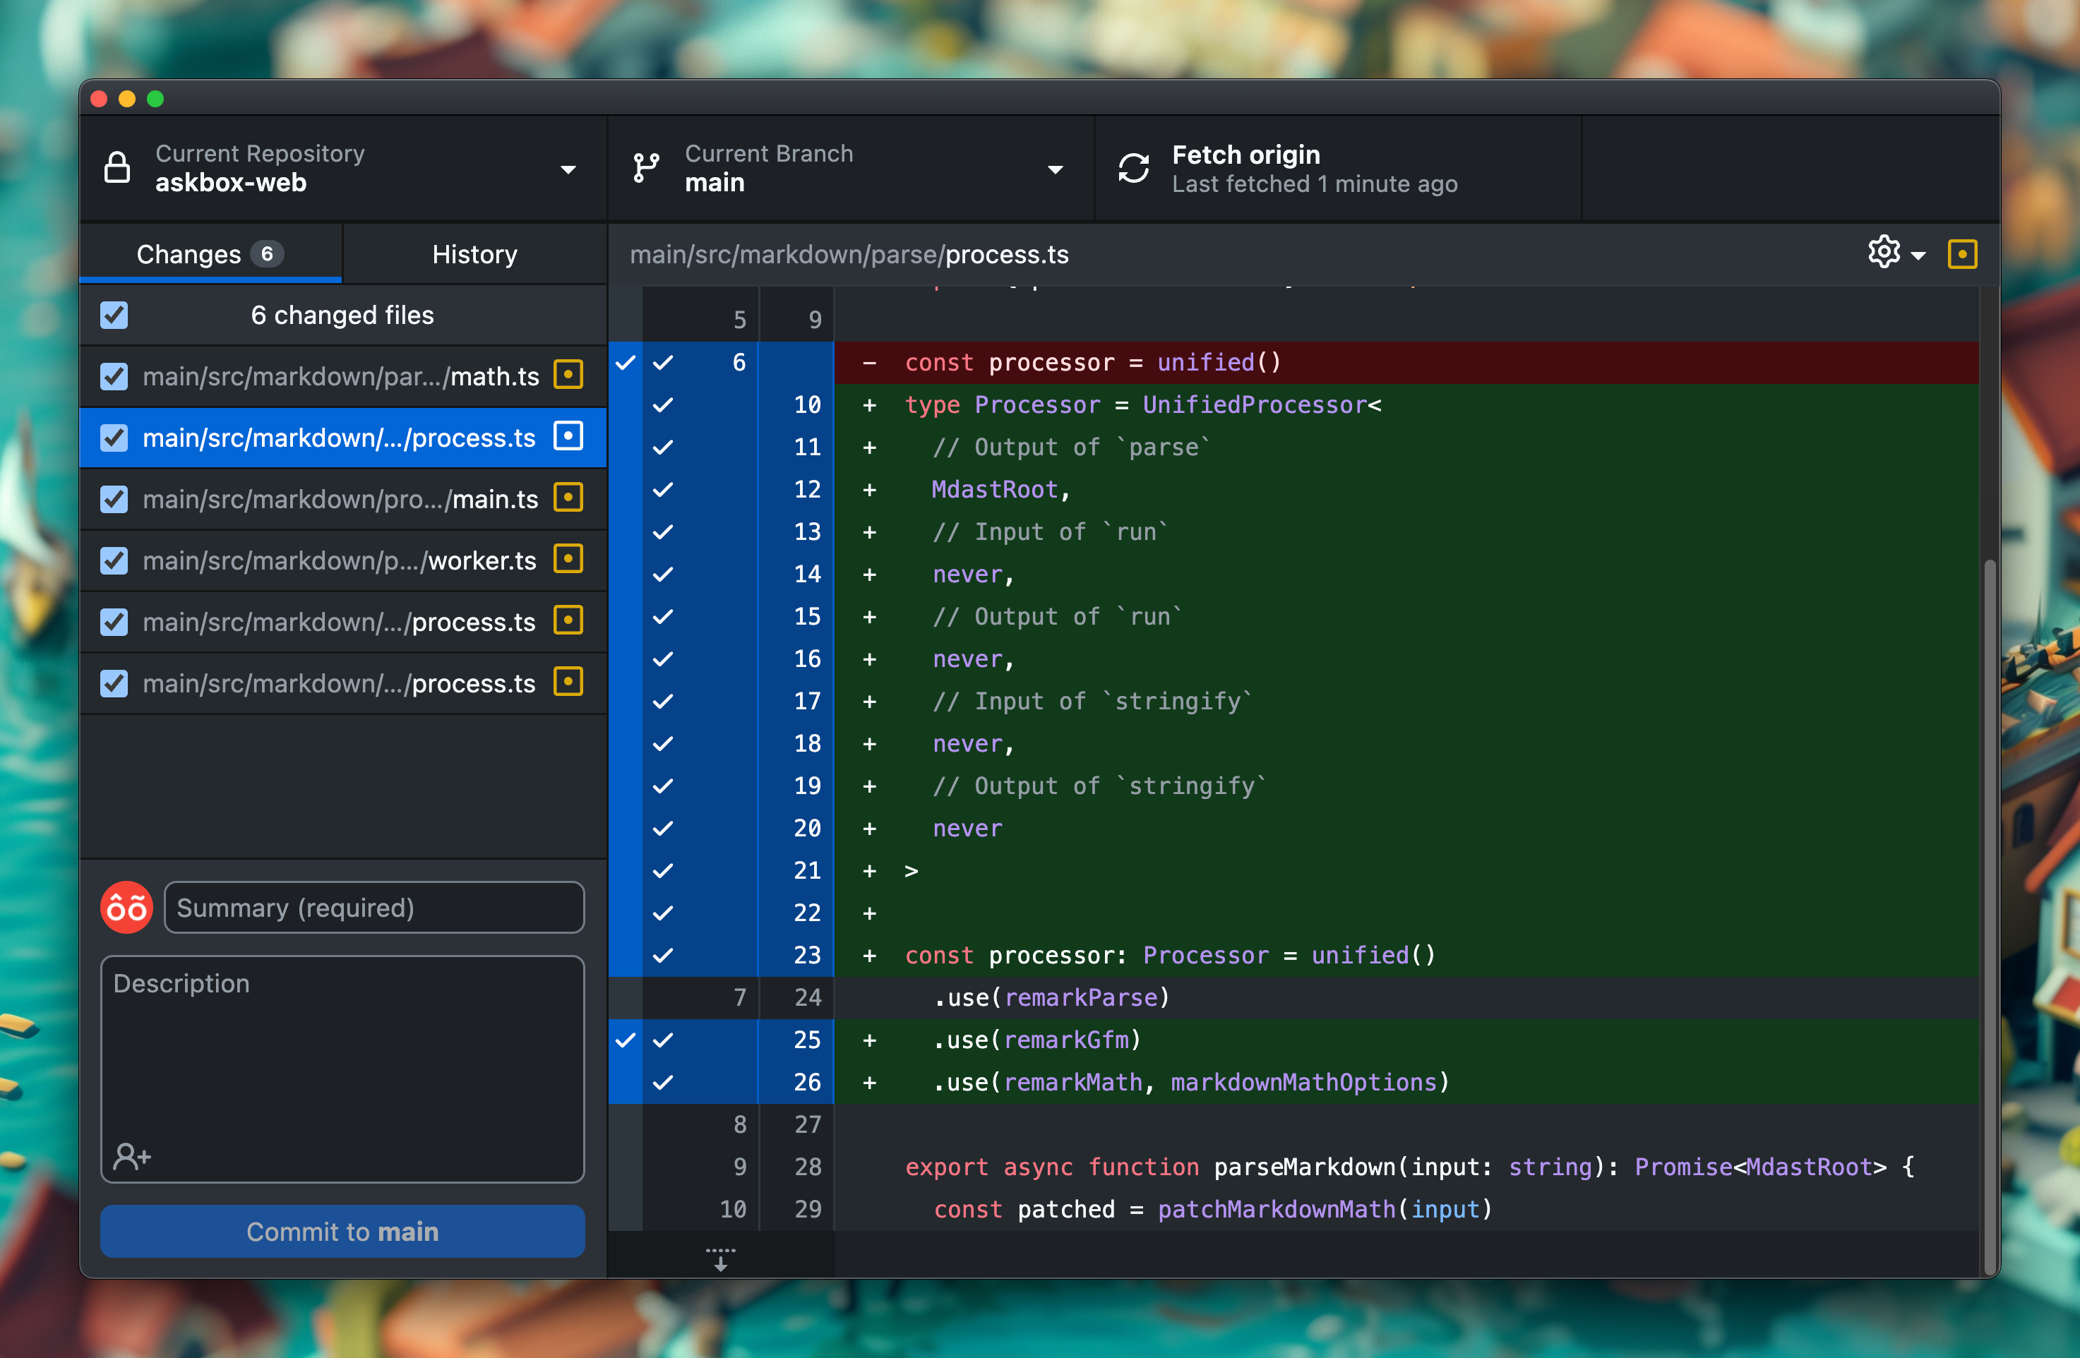The image size is (2080, 1358).
Task: Expand diff downward with arrow icon
Action: 720,1258
